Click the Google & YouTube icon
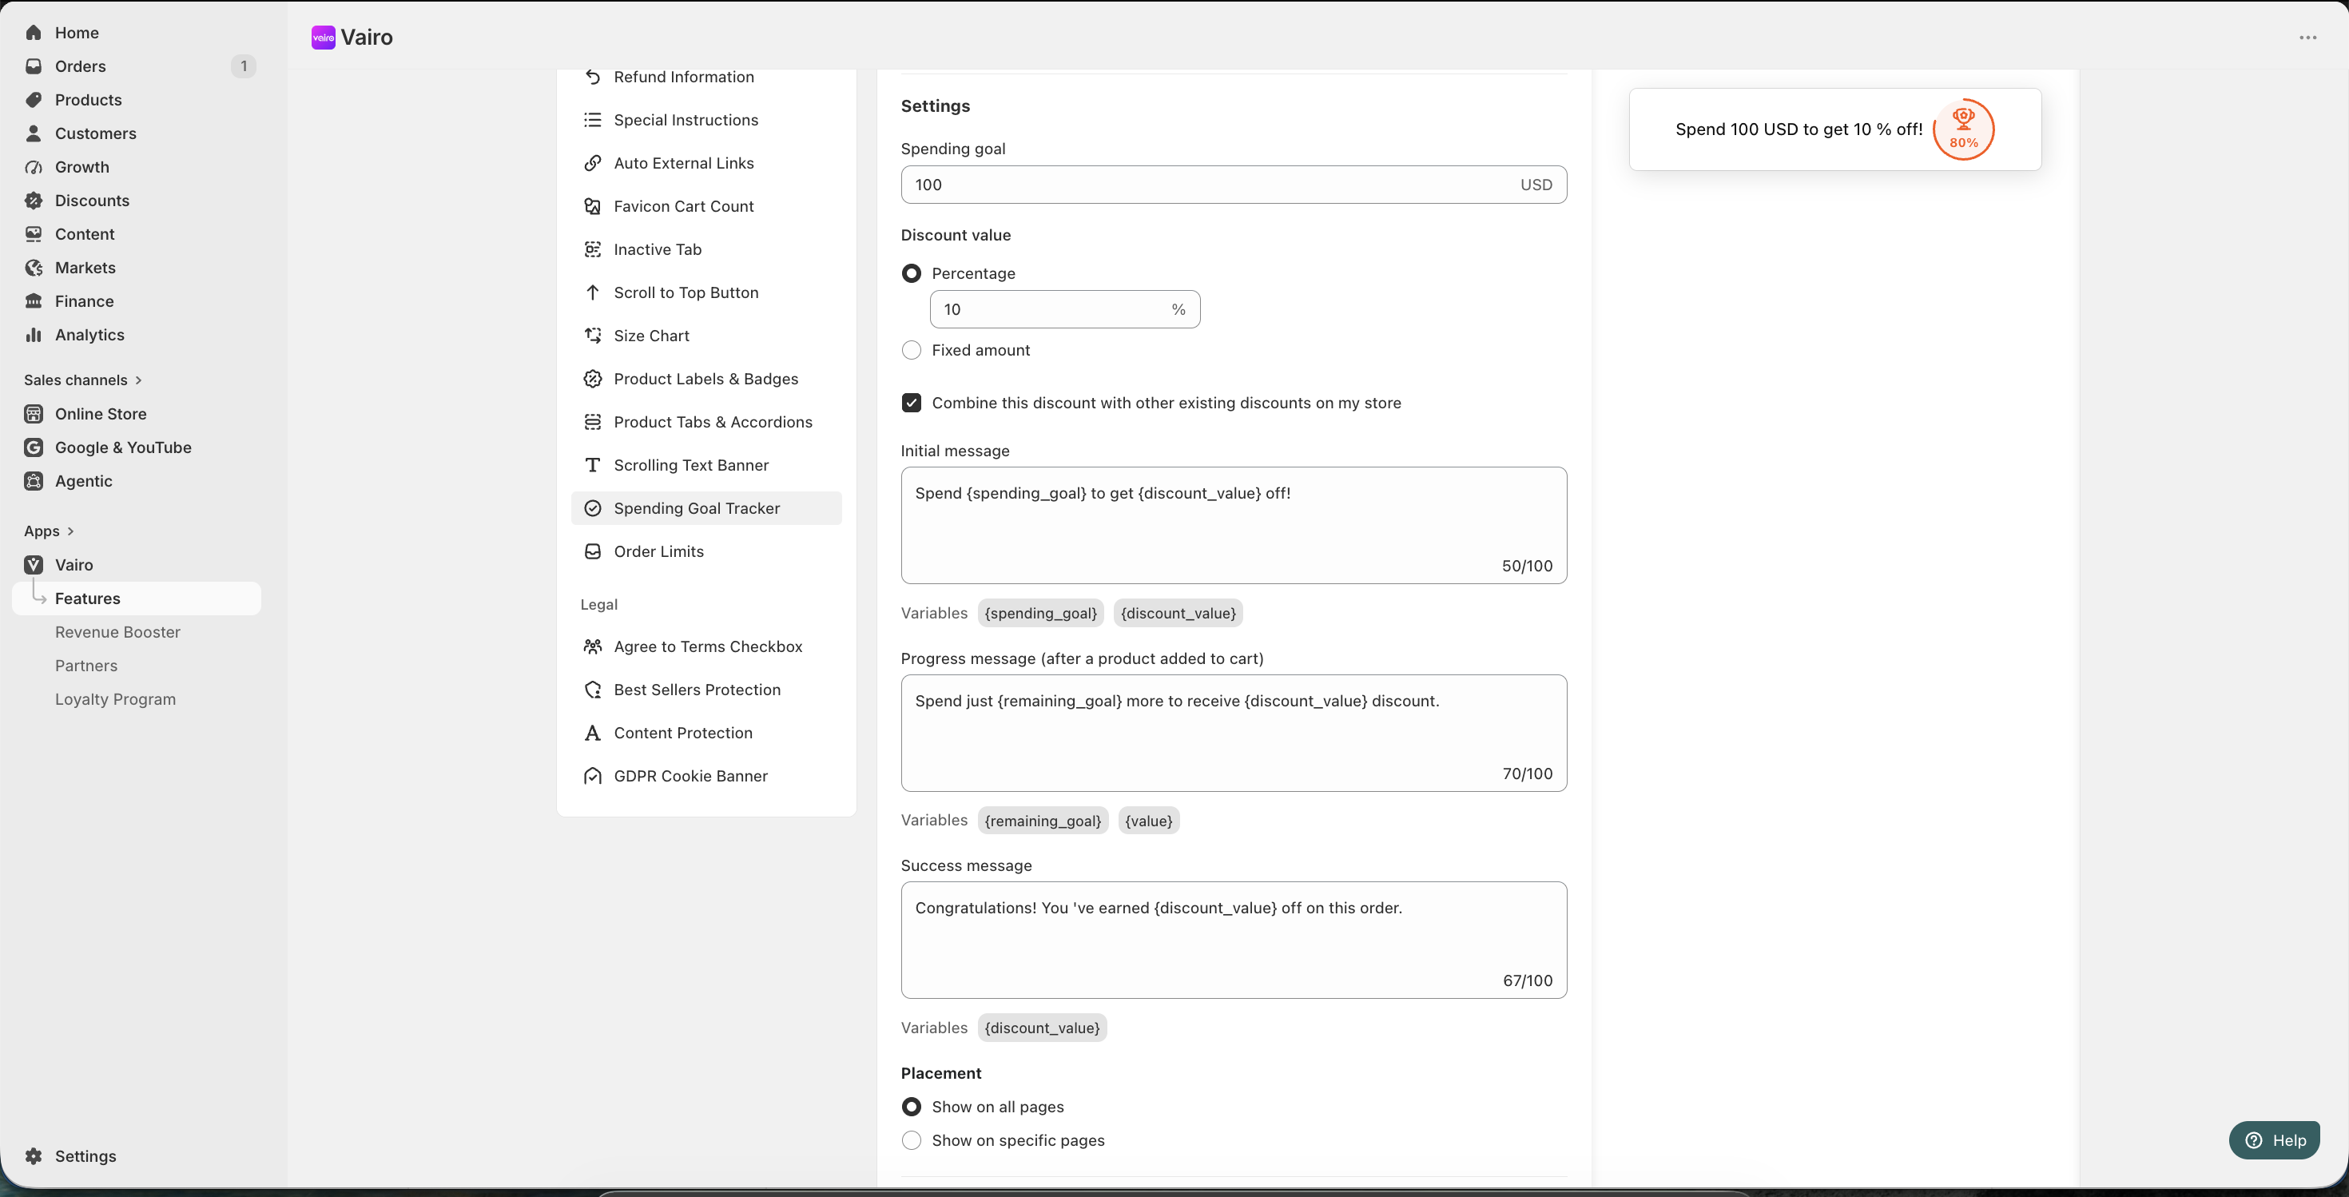 (x=34, y=447)
